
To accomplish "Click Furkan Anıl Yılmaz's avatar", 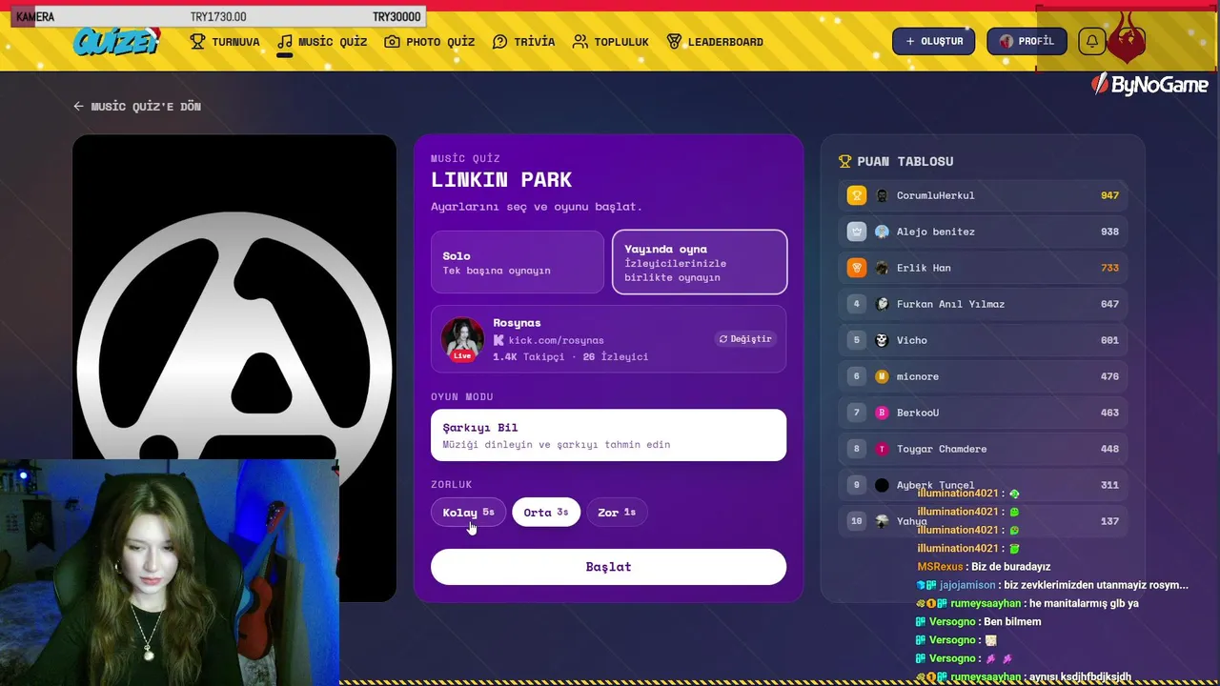I will (882, 304).
